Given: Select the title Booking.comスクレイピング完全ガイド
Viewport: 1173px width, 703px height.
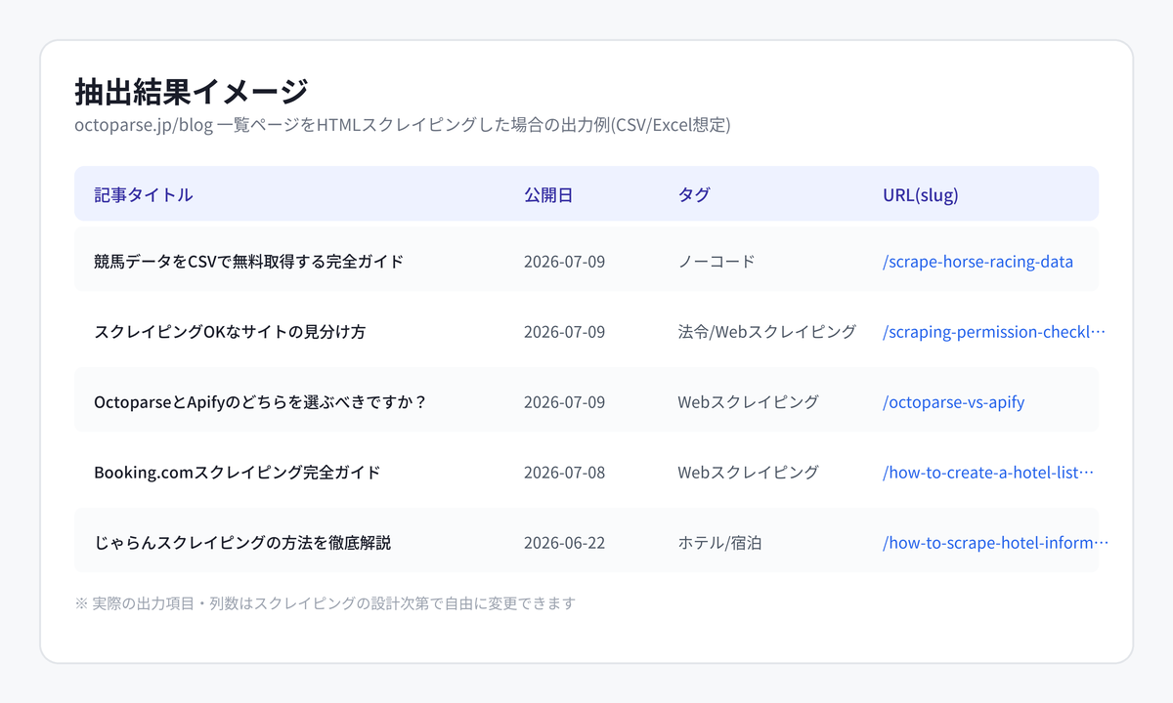Looking at the screenshot, I should (237, 473).
